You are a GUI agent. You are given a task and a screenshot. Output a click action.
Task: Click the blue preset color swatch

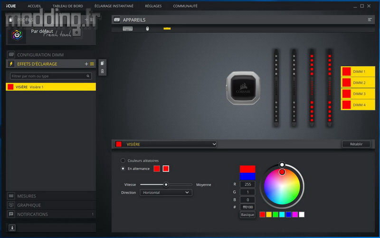click(288, 215)
